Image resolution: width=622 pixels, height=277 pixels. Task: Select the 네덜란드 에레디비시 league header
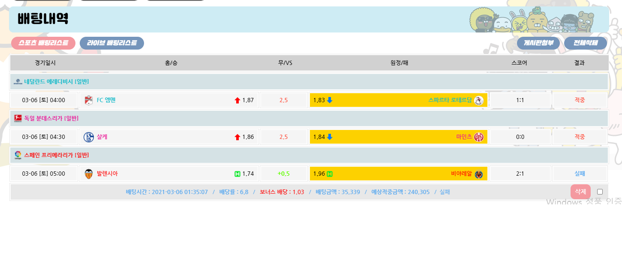point(57,82)
